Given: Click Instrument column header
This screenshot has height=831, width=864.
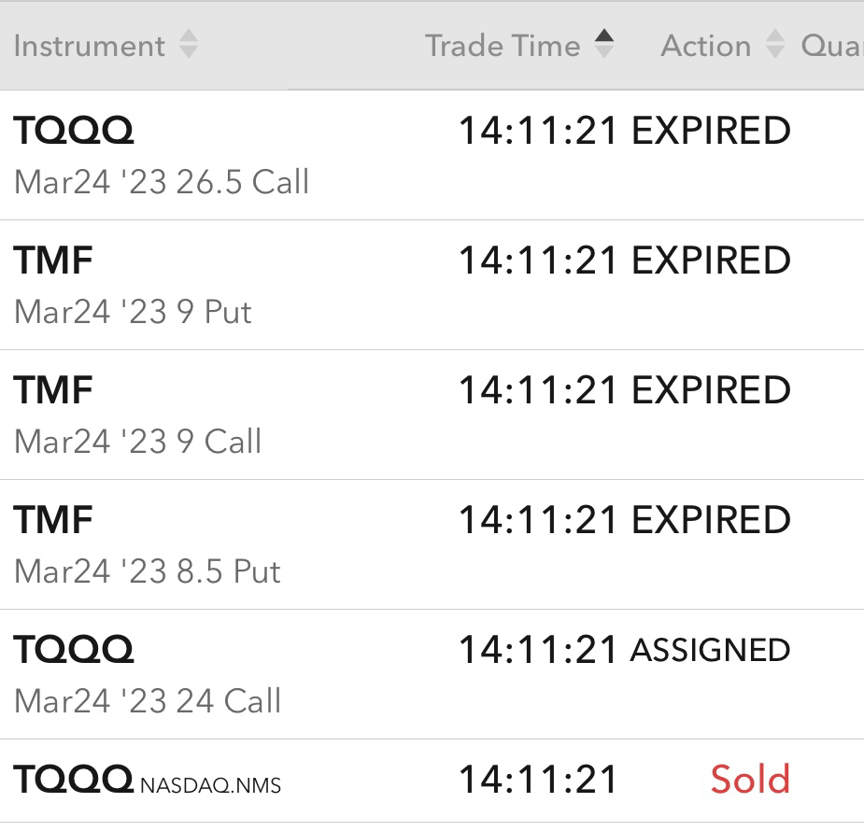Looking at the screenshot, I should point(90,46).
